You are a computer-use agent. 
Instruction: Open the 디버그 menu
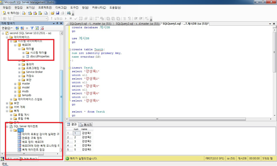61,7
